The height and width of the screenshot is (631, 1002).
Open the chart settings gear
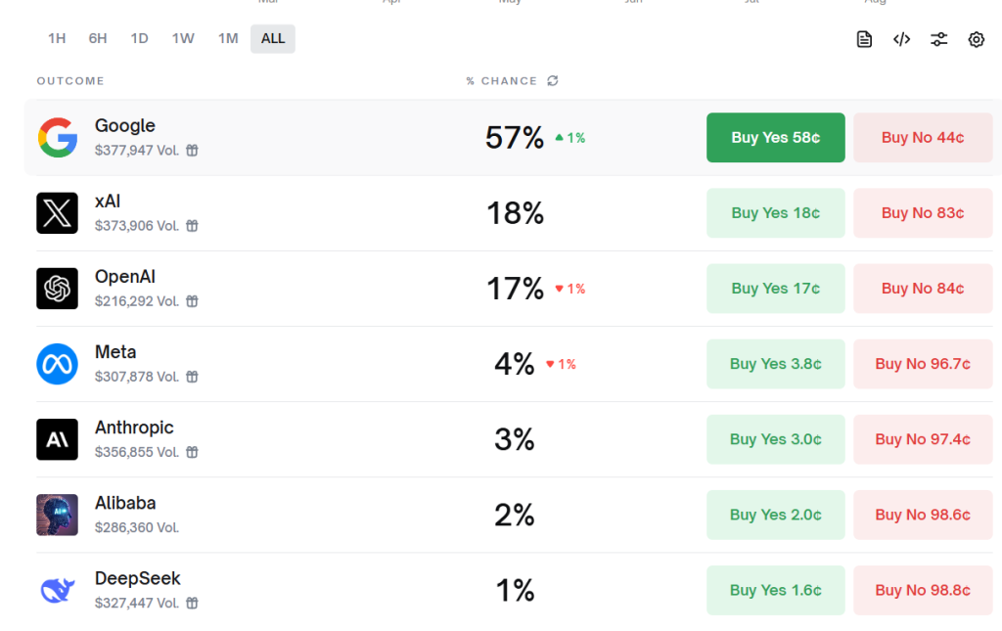976,39
